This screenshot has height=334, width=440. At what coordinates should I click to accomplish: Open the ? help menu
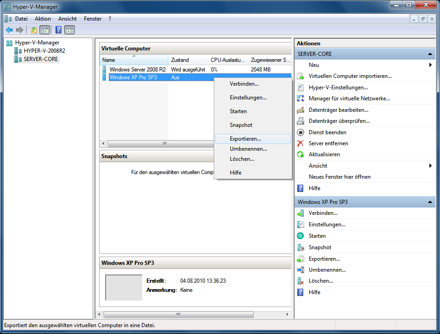point(110,19)
